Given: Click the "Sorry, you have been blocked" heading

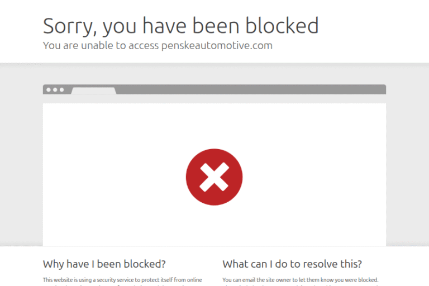Looking at the screenshot, I should tap(180, 26).
